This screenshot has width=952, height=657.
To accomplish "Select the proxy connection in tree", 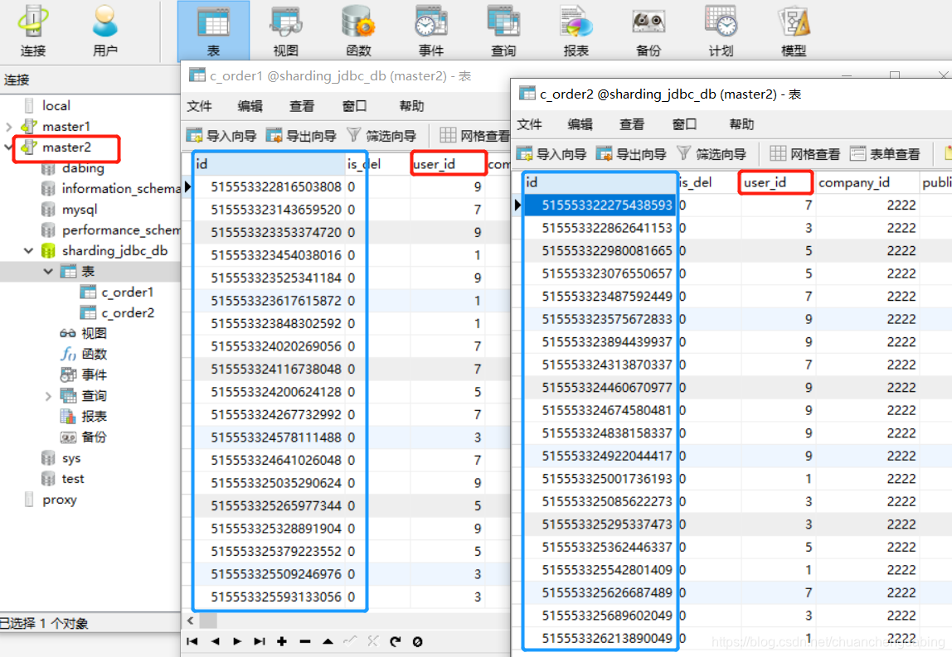I will point(60,500).
